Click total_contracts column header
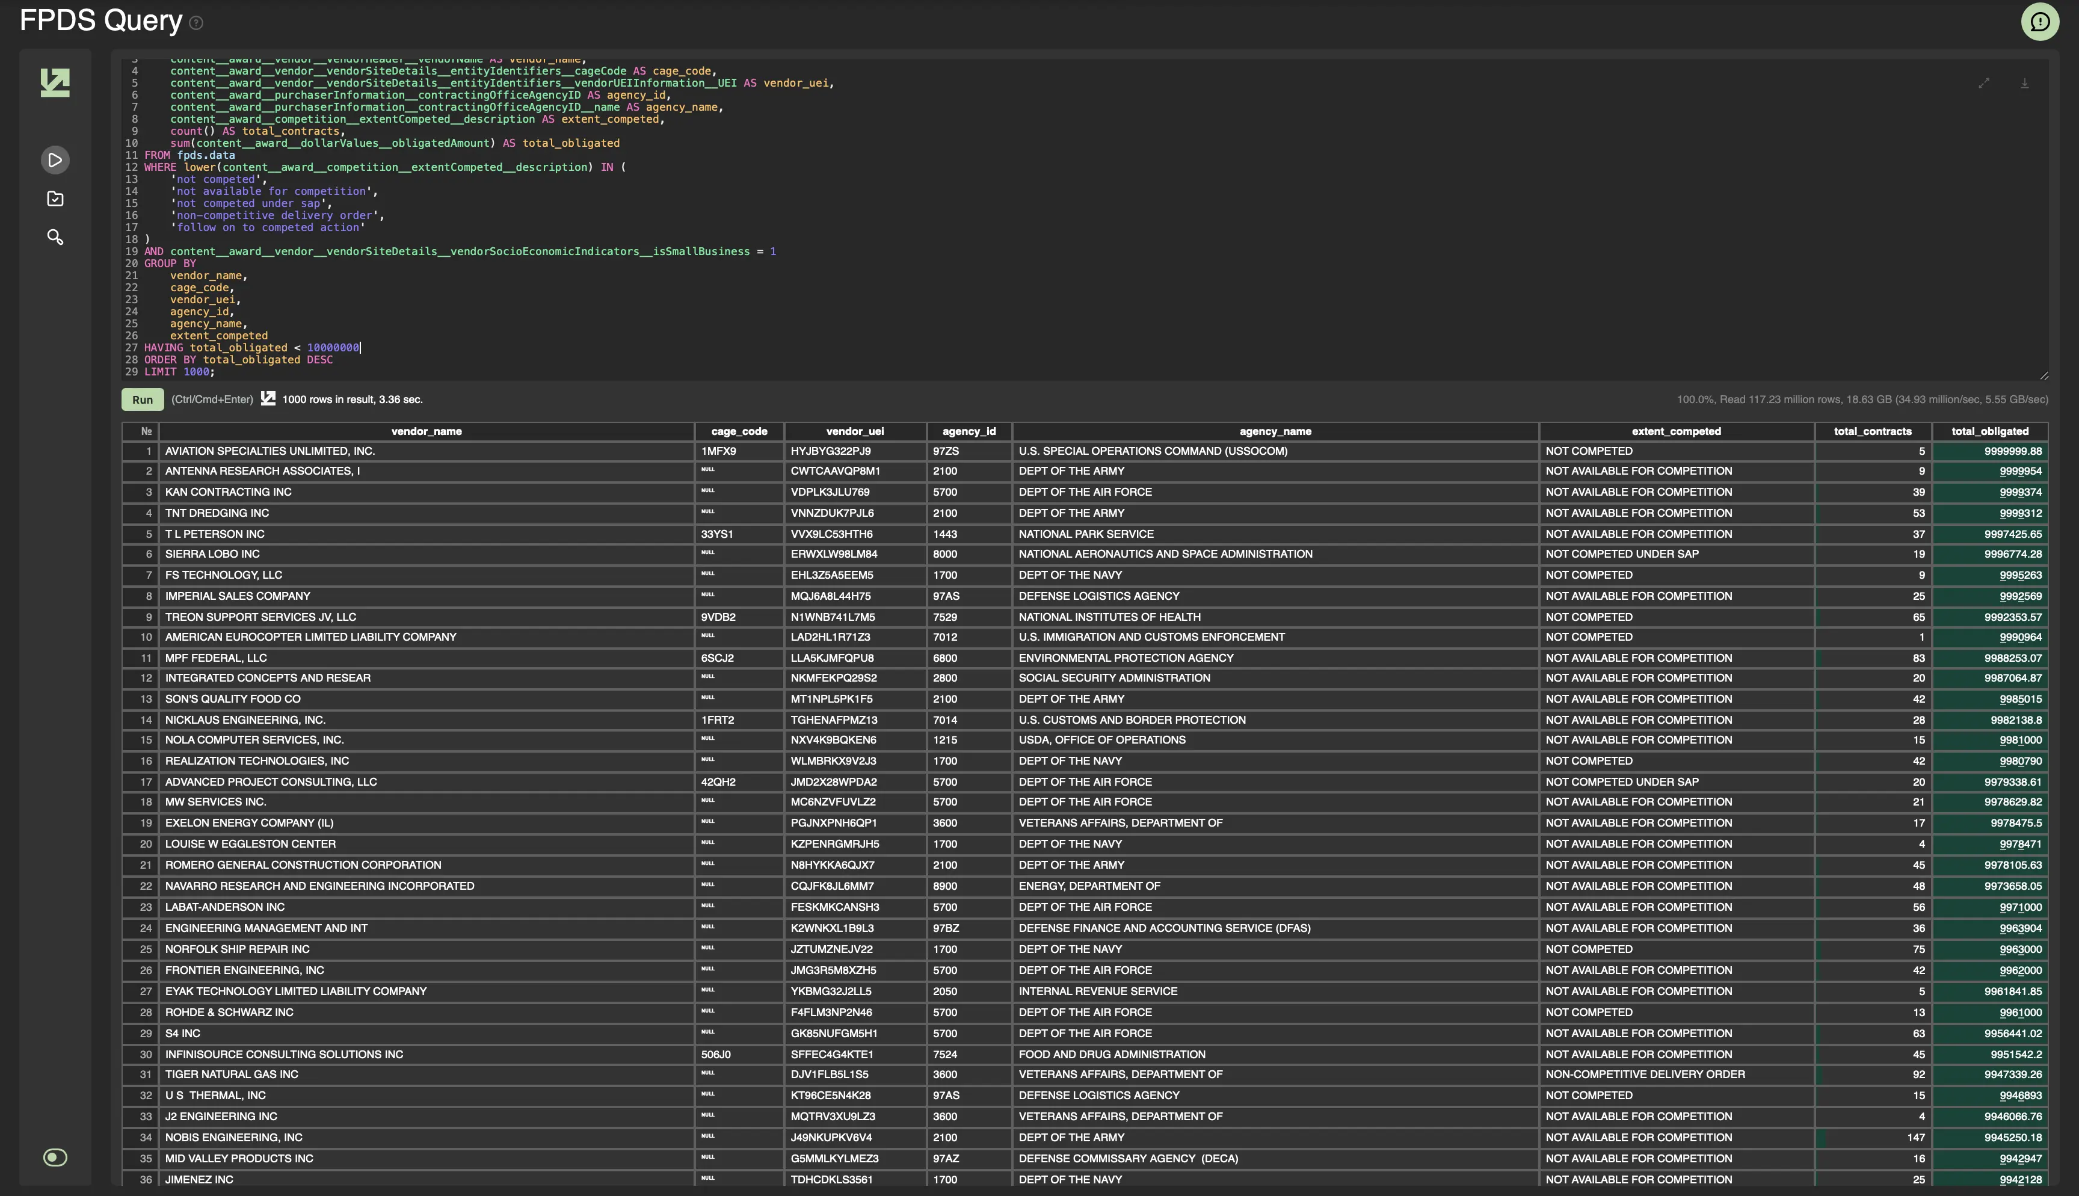This screenshot has height=1196, width=2079. [1872, 431]
